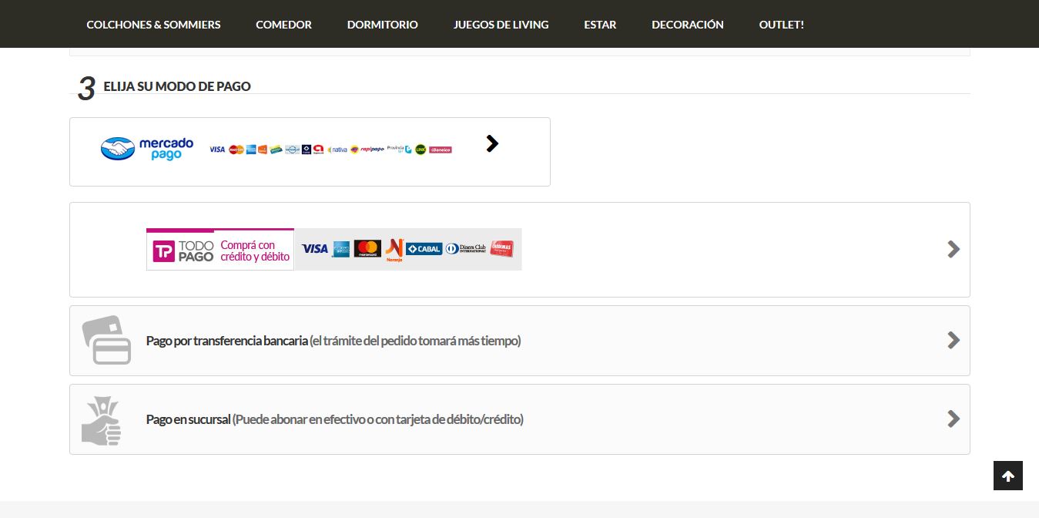
Task: Click the Naranja card logo
Action: click(x=394, y=250)
